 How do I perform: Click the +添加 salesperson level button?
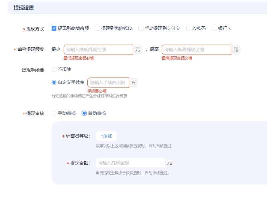click(106, 136)
